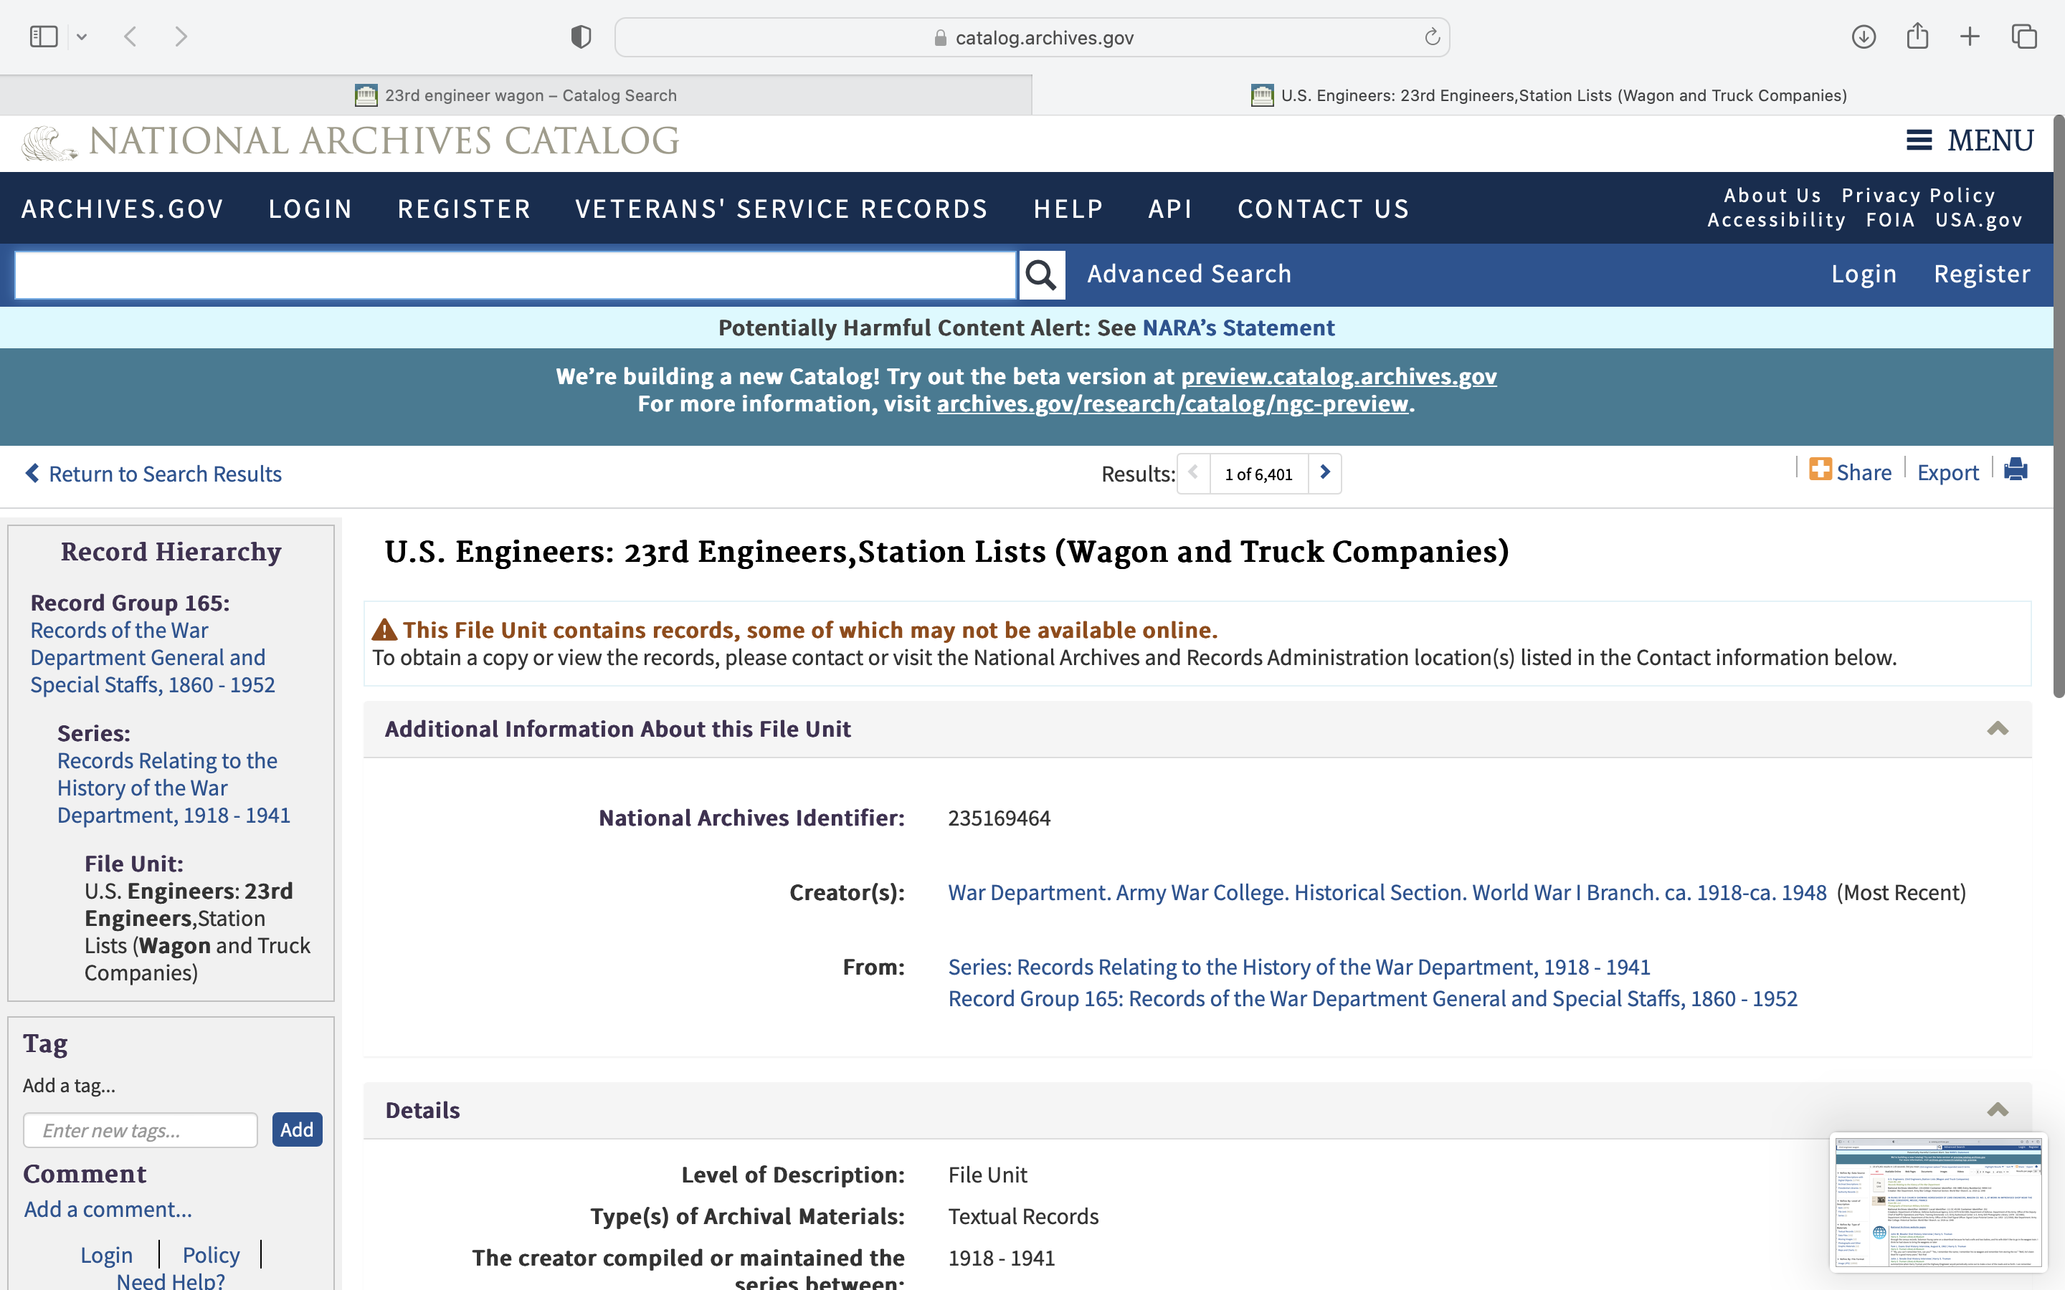Reload page via address bar icon
This screenshot has height=1290, width=2065.
pyautogui.click(x=1432, y=37)
